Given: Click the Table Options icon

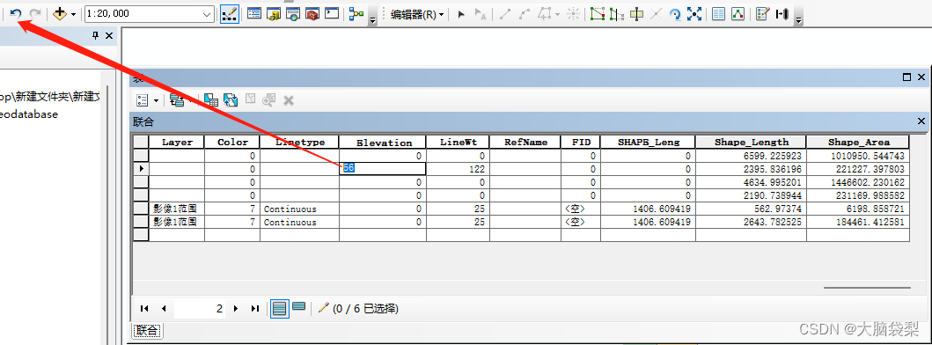Looking at the screenshot, I should point(142,100).
